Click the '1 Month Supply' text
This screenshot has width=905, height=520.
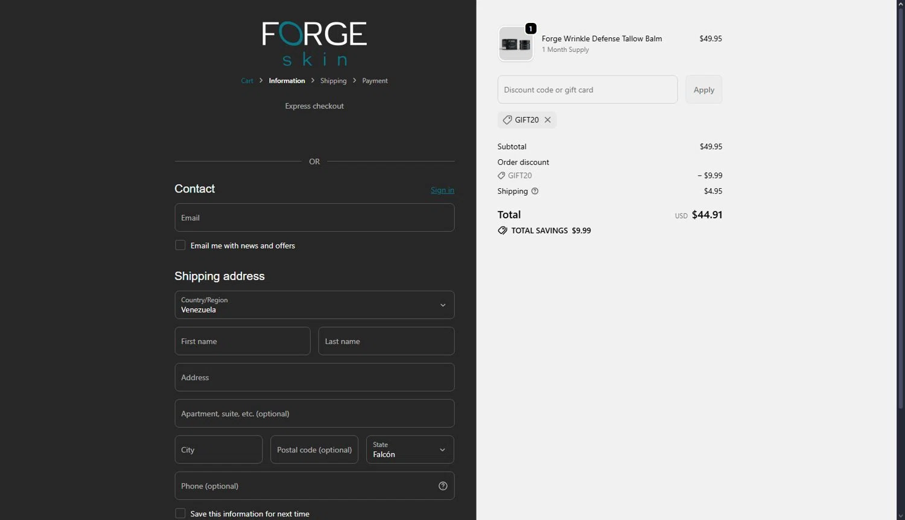565,50
